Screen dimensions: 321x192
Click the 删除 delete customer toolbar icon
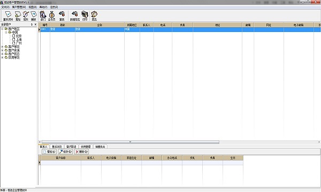34,16
